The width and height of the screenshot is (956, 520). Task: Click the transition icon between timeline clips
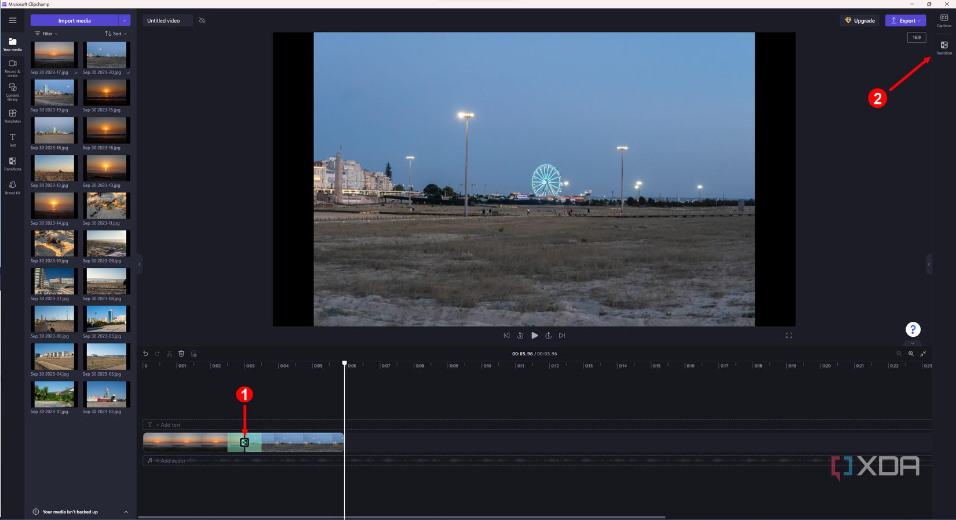[245, 442]
